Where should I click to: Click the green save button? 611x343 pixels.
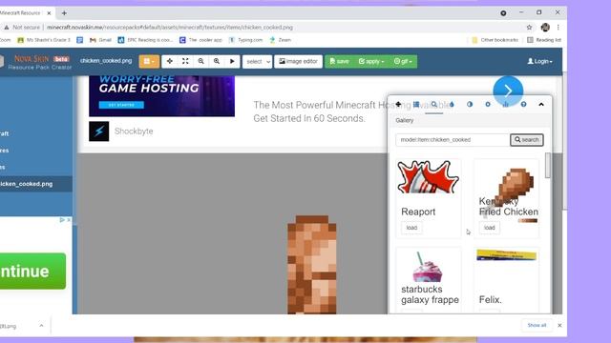pyautogui.click(x=339, y=61)
